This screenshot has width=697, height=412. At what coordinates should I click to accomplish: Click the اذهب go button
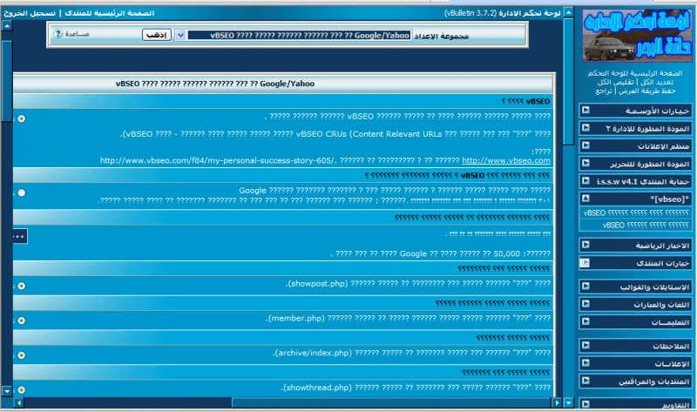click(156, 35)
